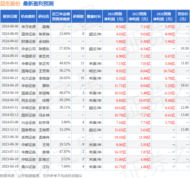
Task: Click the 目标价 column header
Action: [x=183, y=17]
